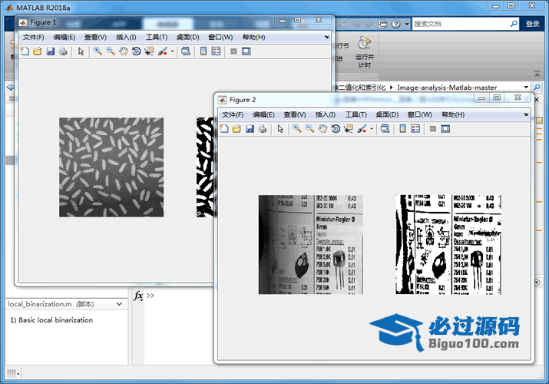Toggle Insert Legend in Figure 2 toolbar
The image size is (549, 384).
click(415, 129)
